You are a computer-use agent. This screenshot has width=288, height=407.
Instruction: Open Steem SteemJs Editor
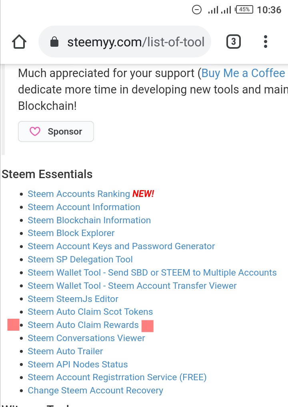[73, 299]
